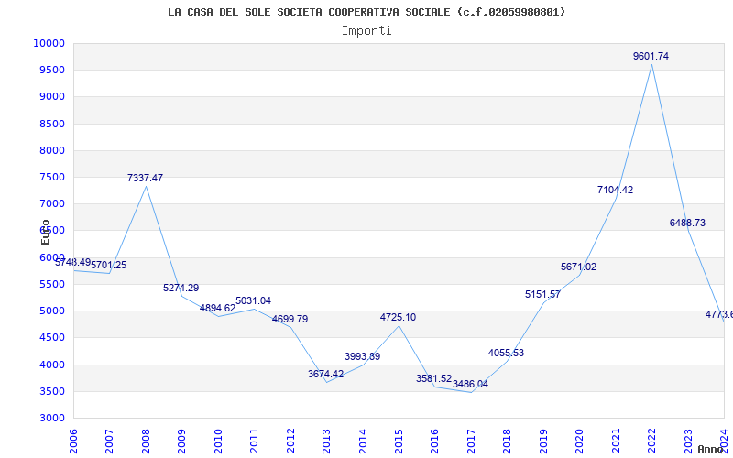Click the 5274.29 data label
This screenshot has height=458, width=733.
point(181,288)
